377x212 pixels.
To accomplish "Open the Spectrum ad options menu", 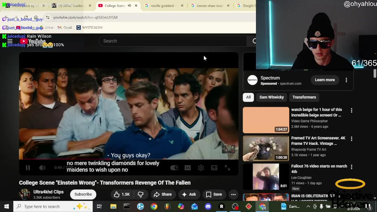I will [x=346, y=80].
